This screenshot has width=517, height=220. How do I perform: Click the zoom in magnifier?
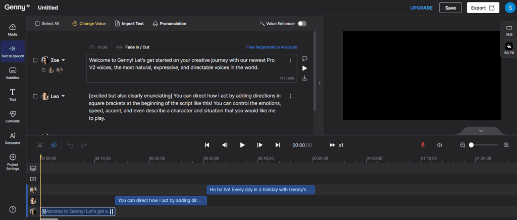point(506,145)
